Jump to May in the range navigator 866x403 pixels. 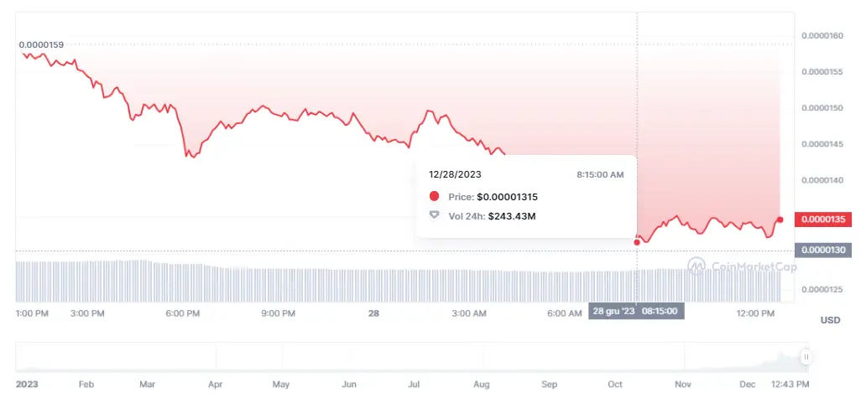pos(281,384)
